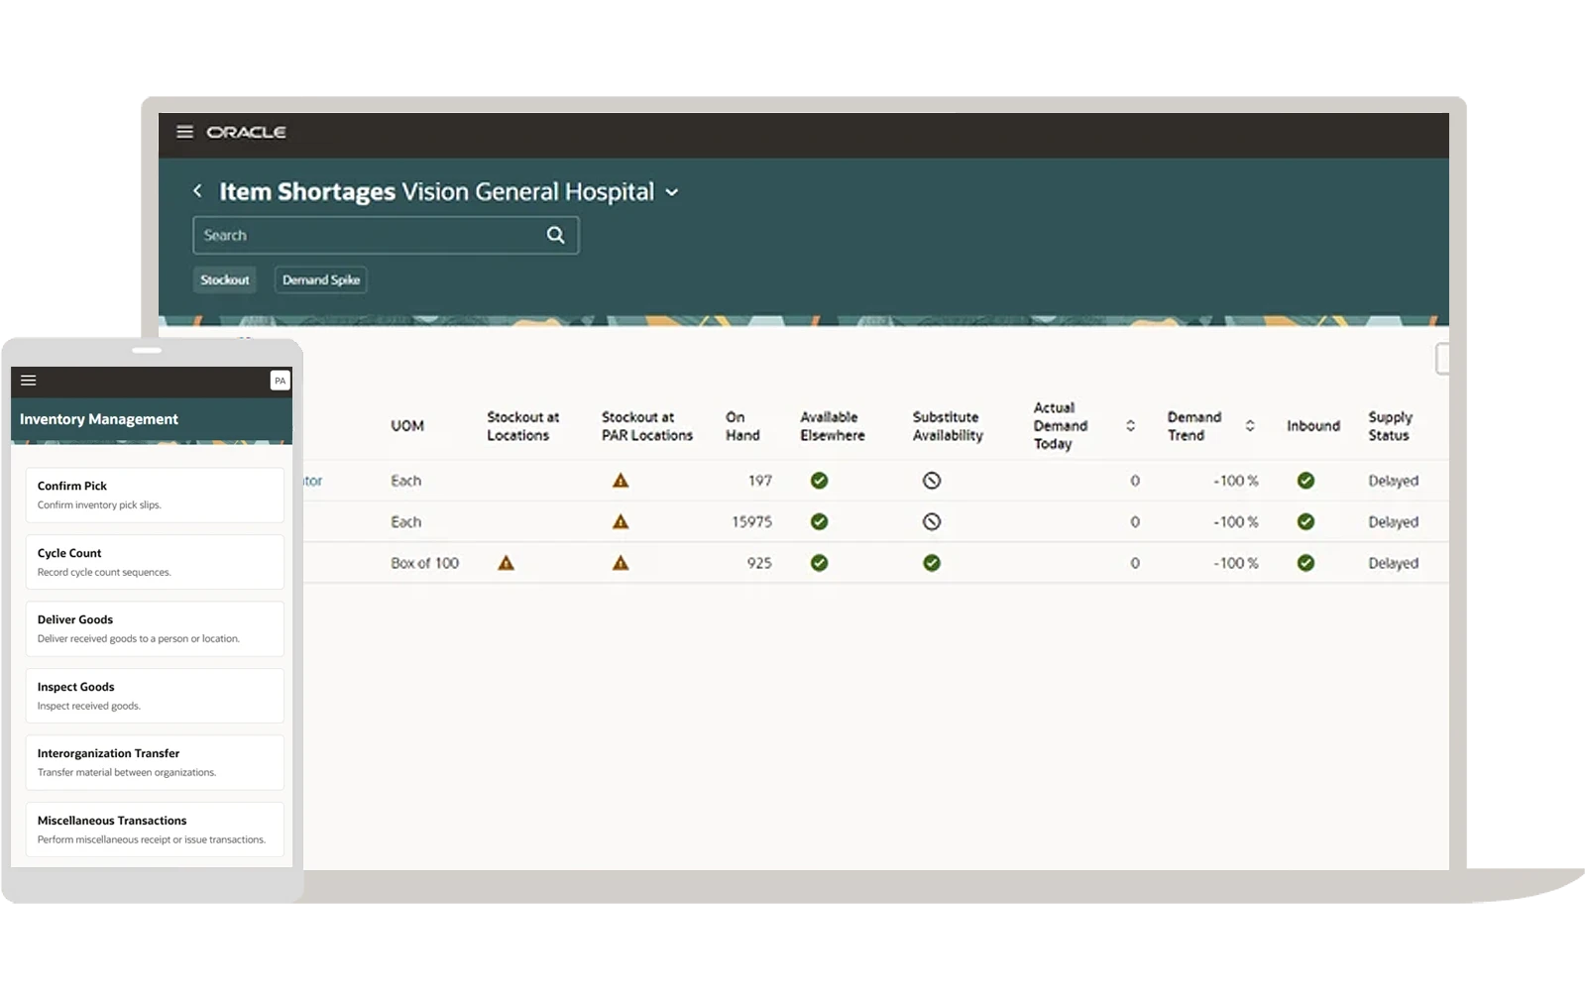Sort by Actual Demand Today column
This screenshot has height=1000, width=1586.
point(1130,426)
